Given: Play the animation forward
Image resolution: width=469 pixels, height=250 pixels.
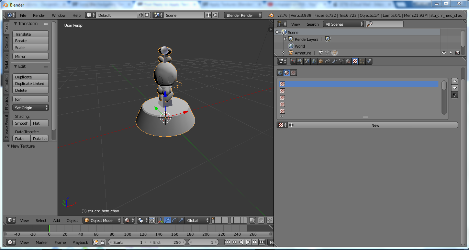Looking at the screenshot, I should [248, 242].
